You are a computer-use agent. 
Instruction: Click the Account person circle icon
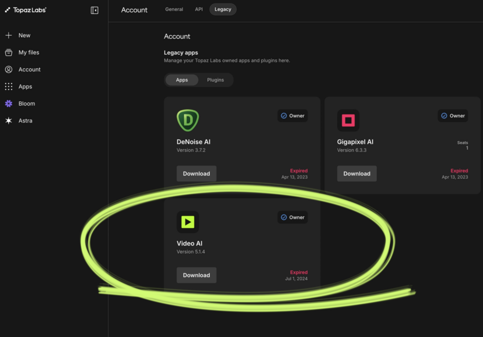pyautogui.click(x=8, y=70)
